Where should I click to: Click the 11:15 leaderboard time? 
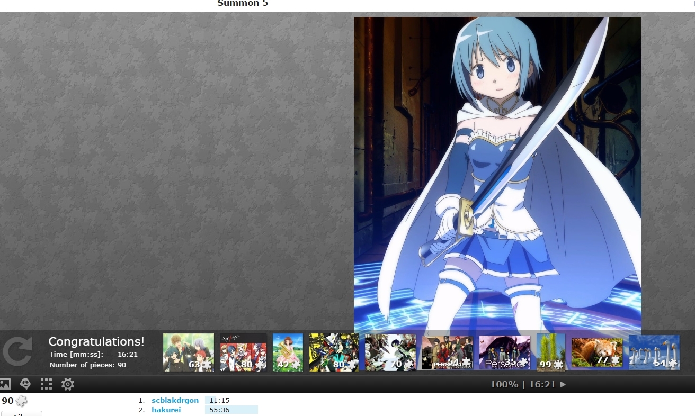click(219, 401)
